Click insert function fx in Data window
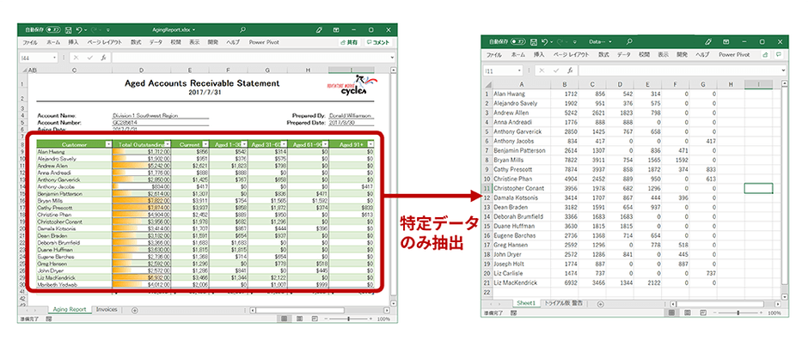This screenshot has width=808, height=340. click(570, 70)
